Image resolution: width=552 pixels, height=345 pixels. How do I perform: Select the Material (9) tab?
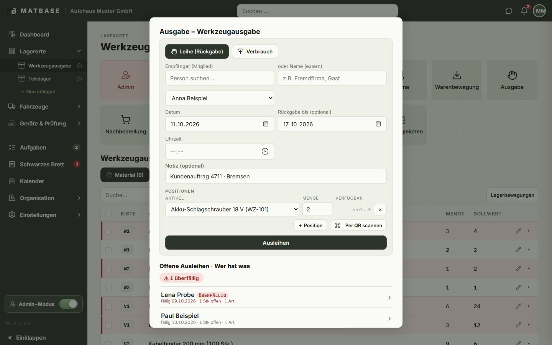point(125,175)
